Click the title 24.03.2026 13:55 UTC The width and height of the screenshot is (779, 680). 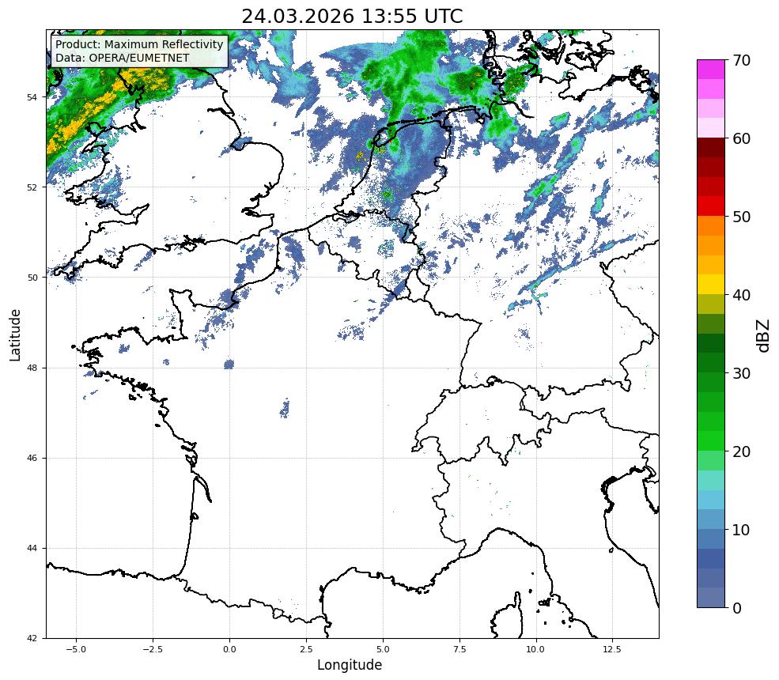point(352,16)
